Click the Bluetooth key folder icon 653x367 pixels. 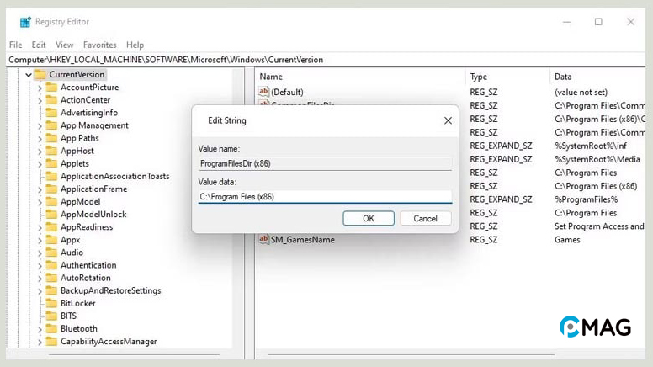pos(51,328)
